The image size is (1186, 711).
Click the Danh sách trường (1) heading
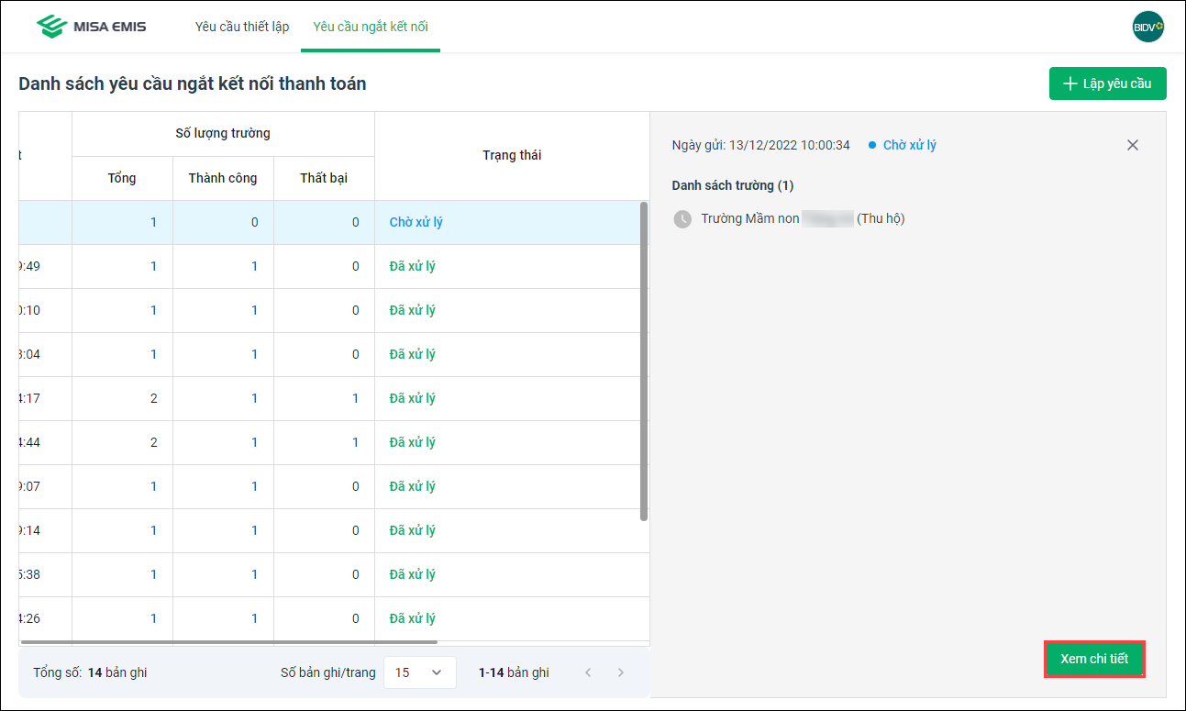(733, 185)
